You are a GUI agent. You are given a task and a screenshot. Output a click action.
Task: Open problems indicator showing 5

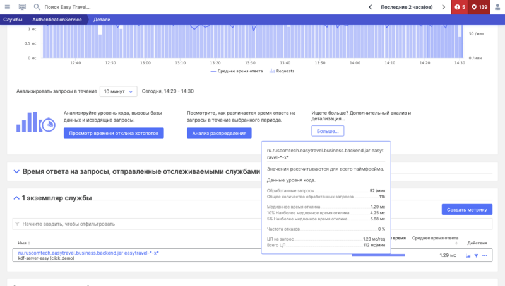pyautogui.click(x=459, y=7)
